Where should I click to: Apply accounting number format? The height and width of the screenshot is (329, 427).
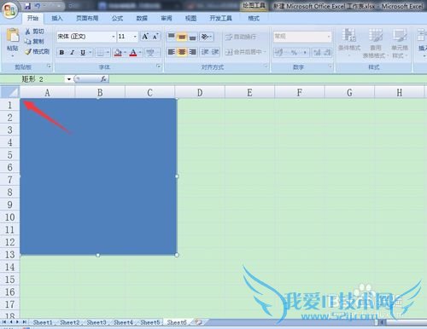coord(279,52)
